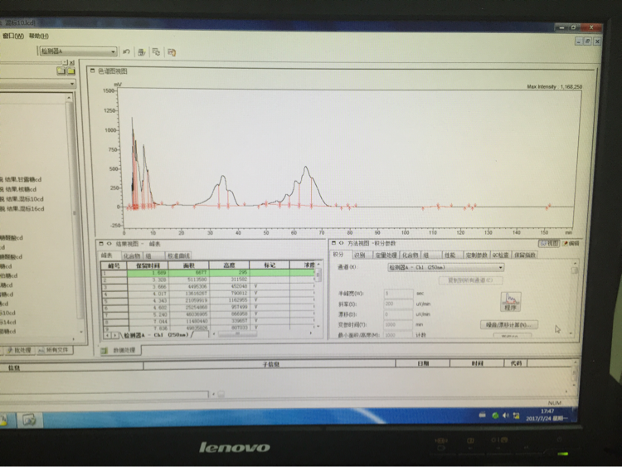622x467 pixels.
Task: Open the 窗口(W) menu
Action: (13, 36)
